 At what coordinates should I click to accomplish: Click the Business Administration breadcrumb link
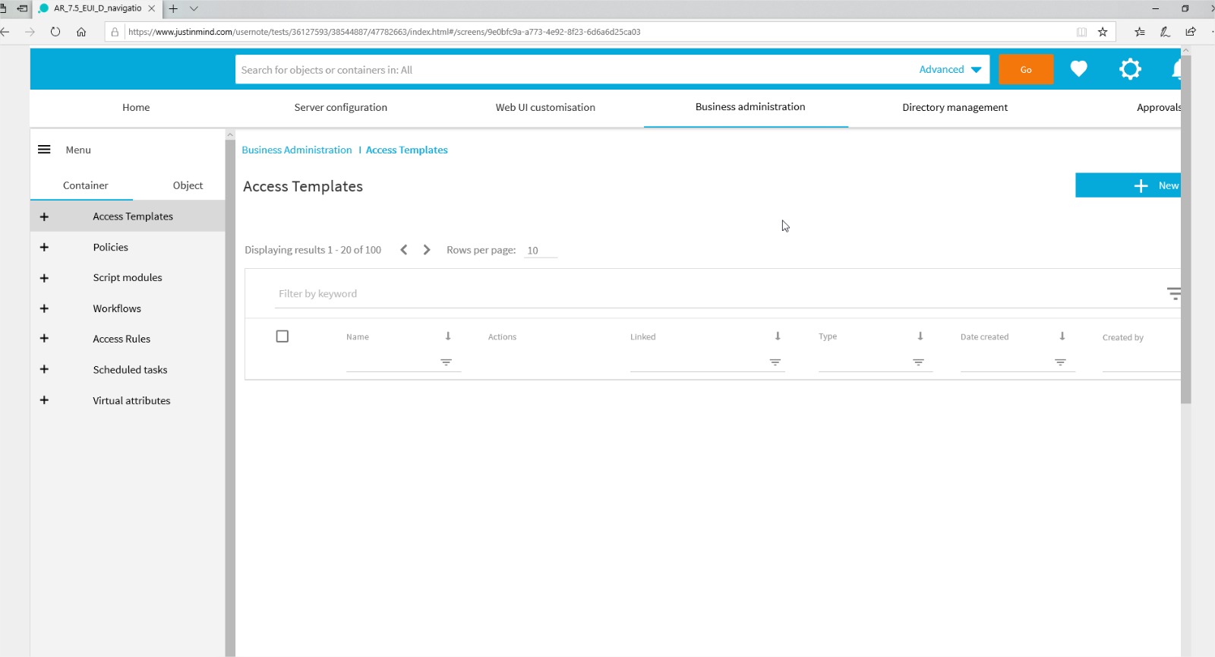click(297, 150)
